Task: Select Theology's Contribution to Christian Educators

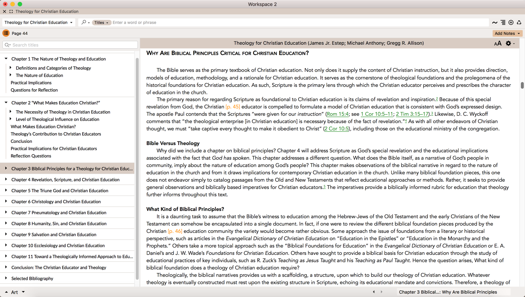Action: click(56, 134)
